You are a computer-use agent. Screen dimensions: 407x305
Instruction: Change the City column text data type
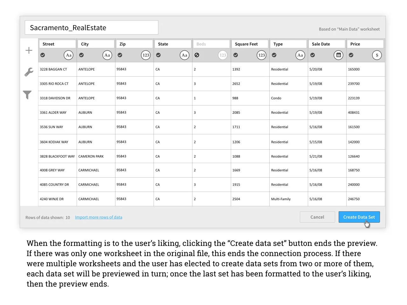[x=107, y=55]
